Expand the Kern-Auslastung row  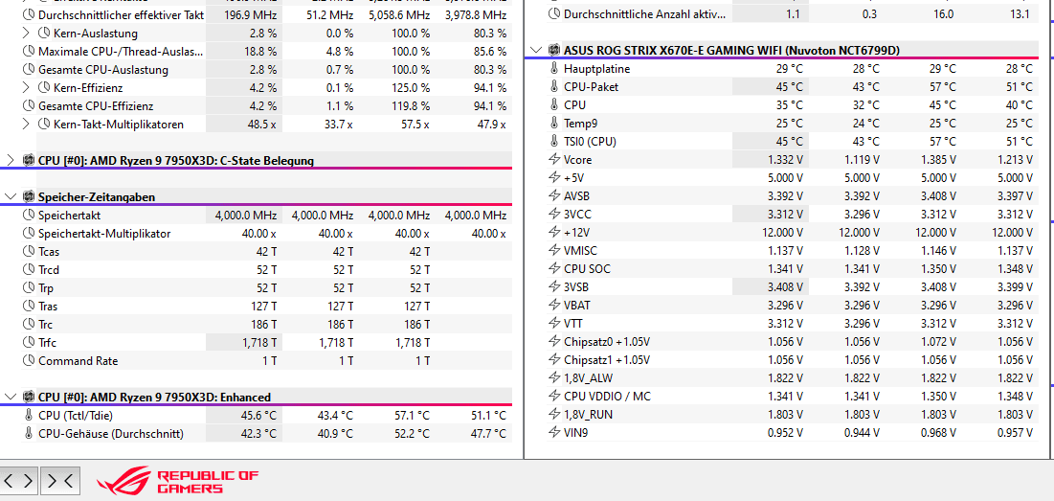click(x=26, y=33)
